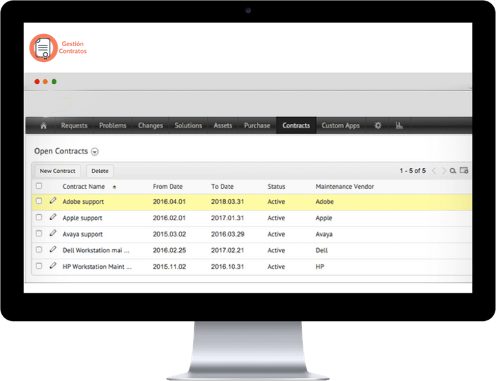Open the Home icon tab

[x=43, y=125]
